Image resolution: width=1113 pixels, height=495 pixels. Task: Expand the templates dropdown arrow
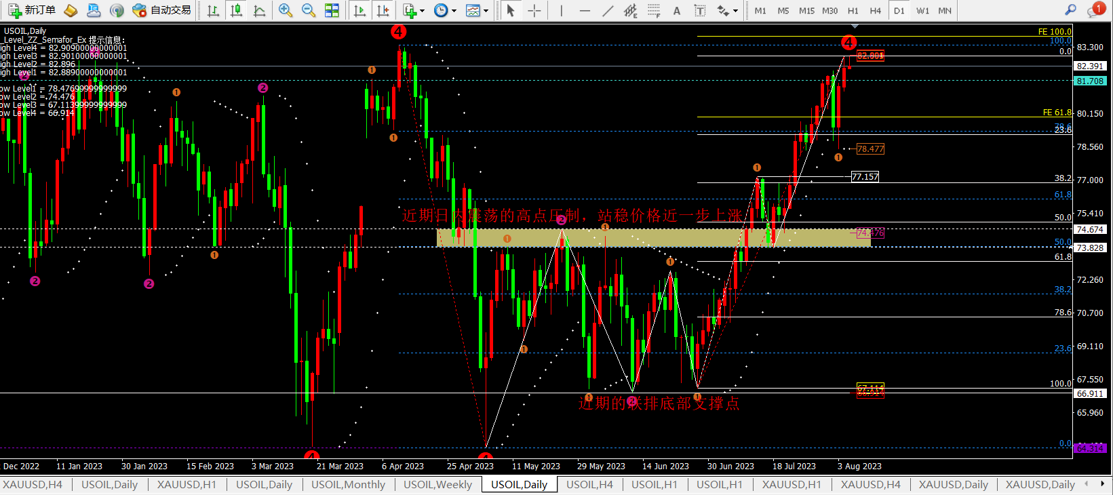tap(486, 11)
